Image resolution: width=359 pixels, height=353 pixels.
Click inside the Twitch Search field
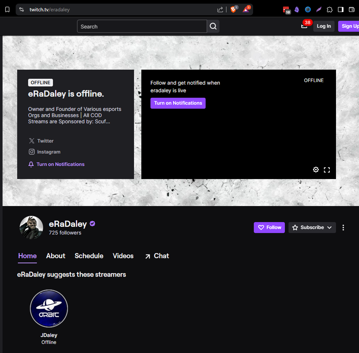pyautogui.click(x=142, y=26)
